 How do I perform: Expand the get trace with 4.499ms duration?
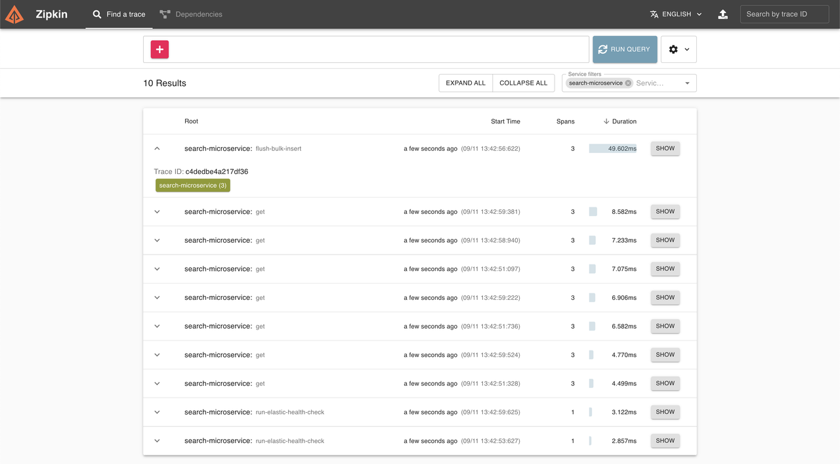point(157,384)
